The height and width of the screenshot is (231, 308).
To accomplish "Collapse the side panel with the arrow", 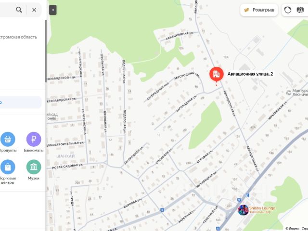I will coord(52,10).
